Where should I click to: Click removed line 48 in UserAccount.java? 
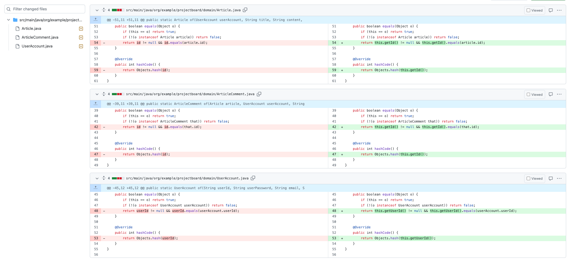[x=209, y=211]
